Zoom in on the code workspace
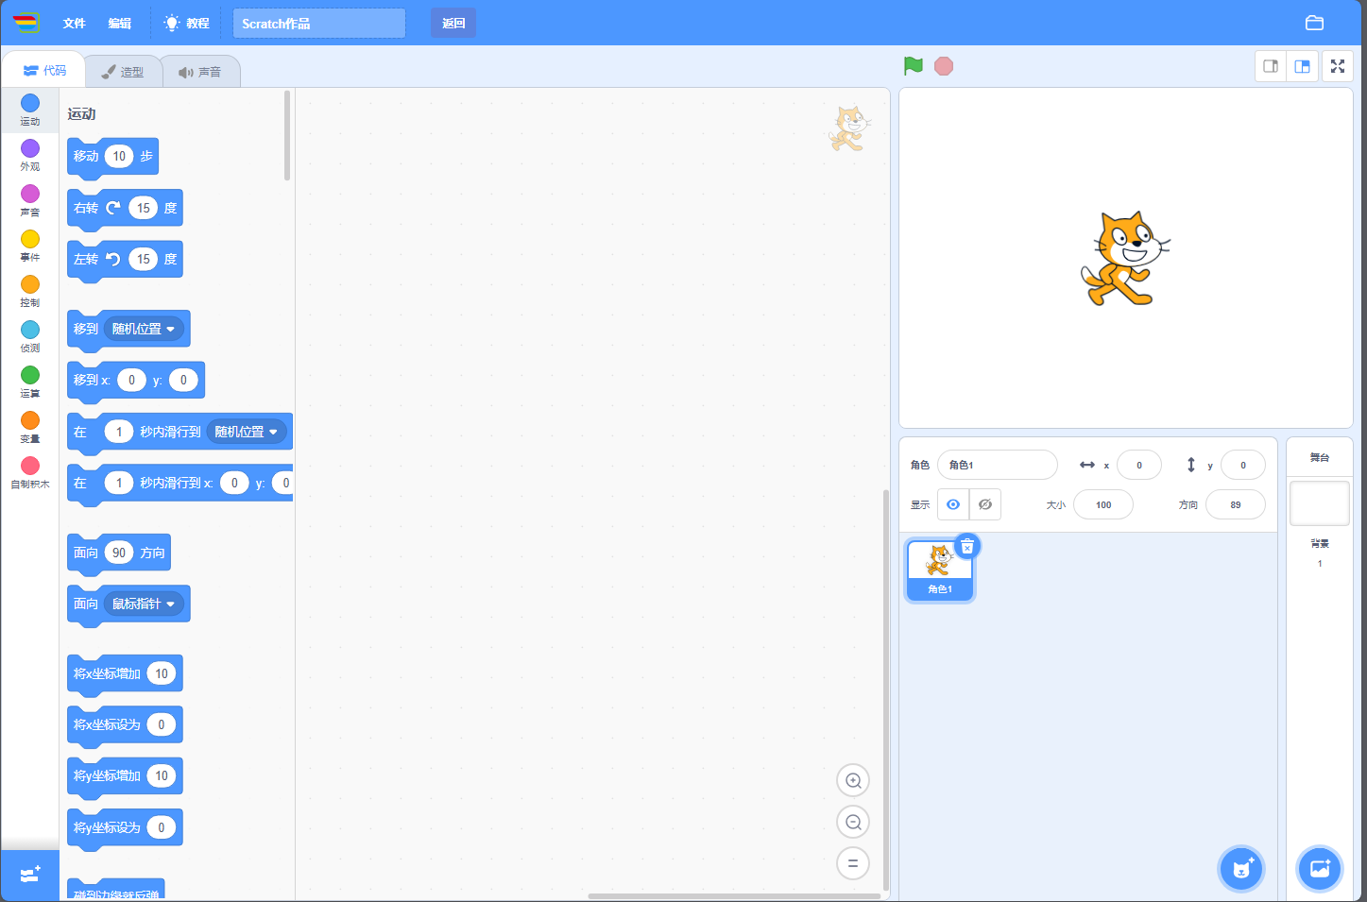The image size is (1367, 902). click(x=853, y=781)
